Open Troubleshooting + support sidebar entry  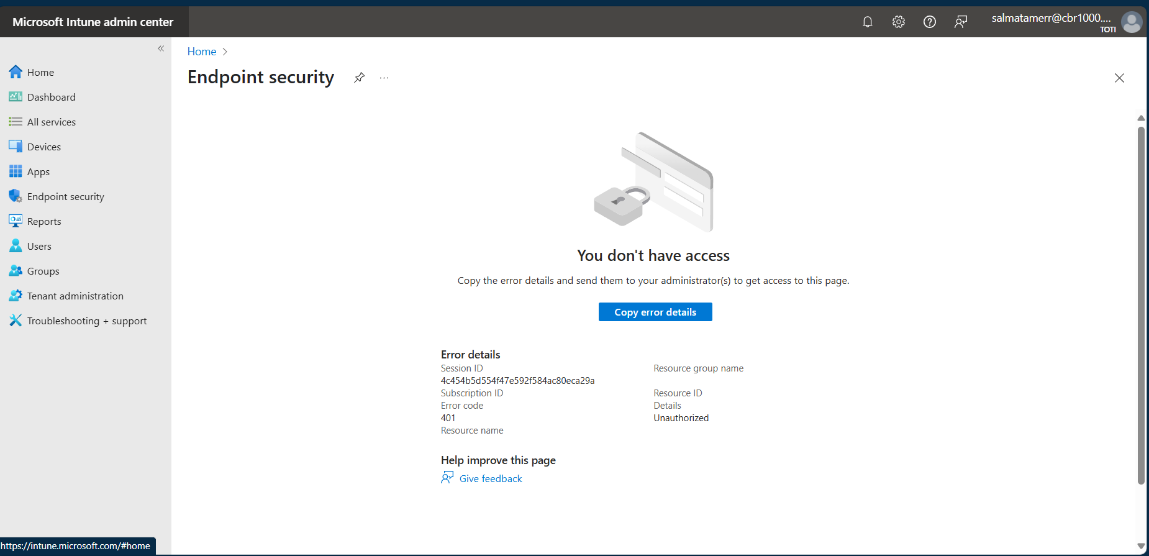click(x=86, y=321)
